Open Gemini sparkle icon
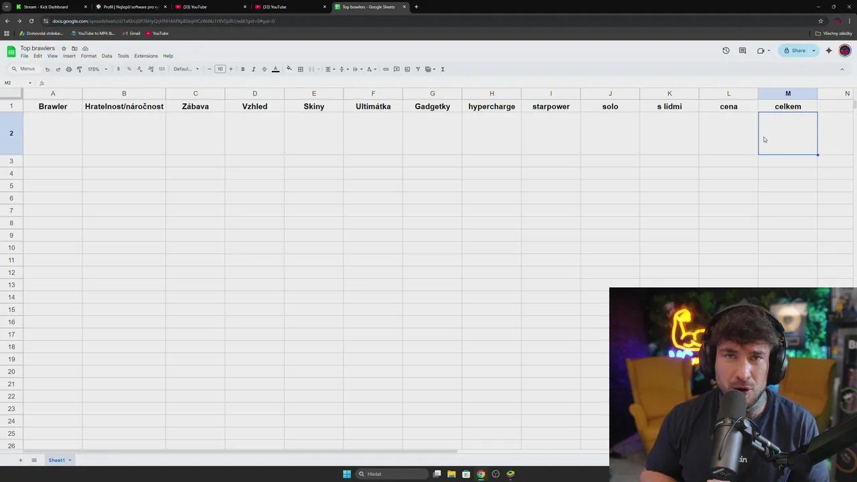 829,50
